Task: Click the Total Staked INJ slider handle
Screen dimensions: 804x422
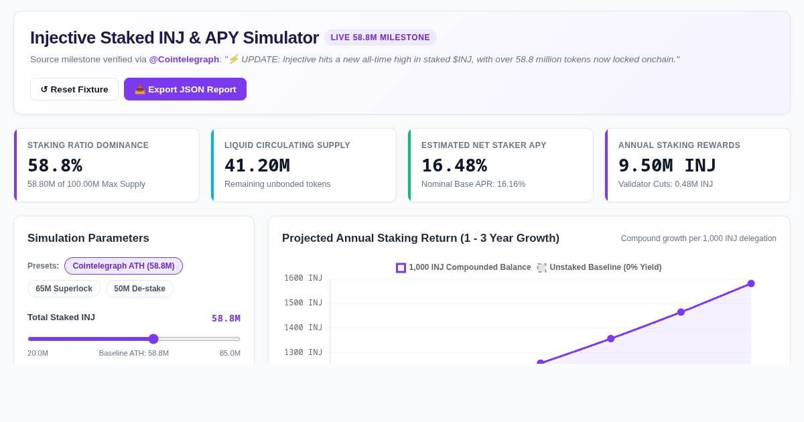Action: coord(153,339)
